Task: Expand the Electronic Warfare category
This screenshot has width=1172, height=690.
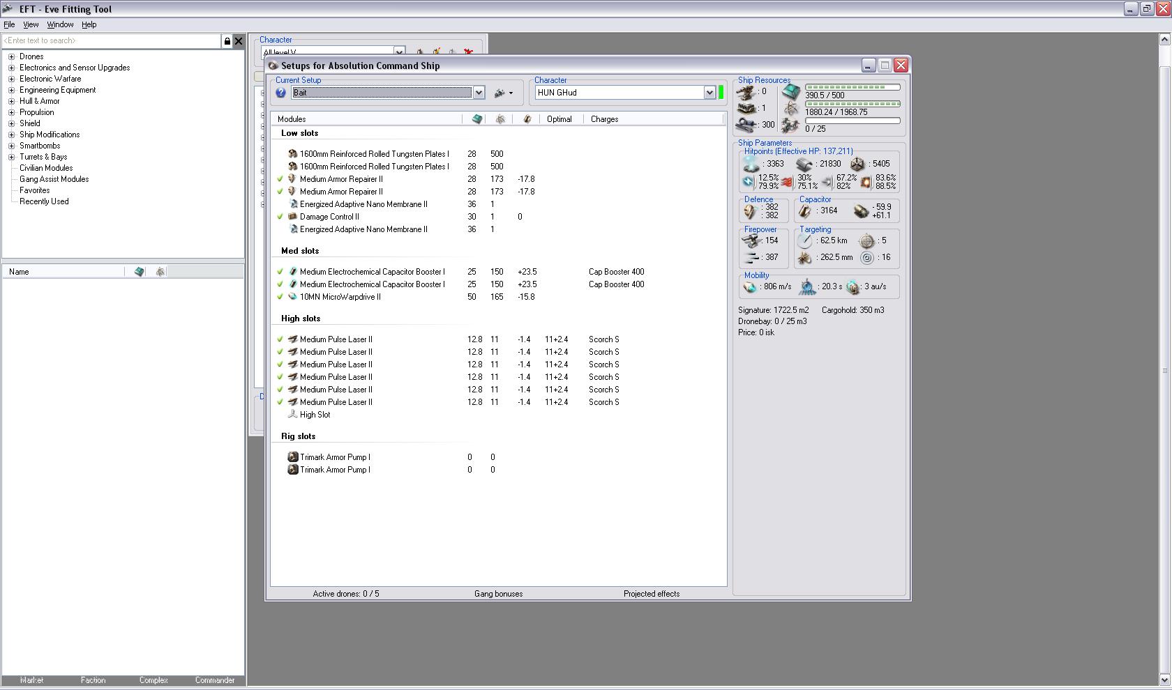Action: point(11,79)
